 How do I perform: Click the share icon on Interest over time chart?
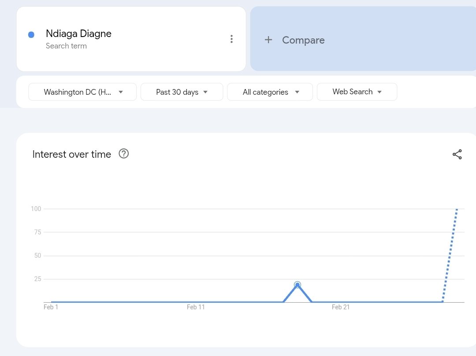tap(457, 154)
